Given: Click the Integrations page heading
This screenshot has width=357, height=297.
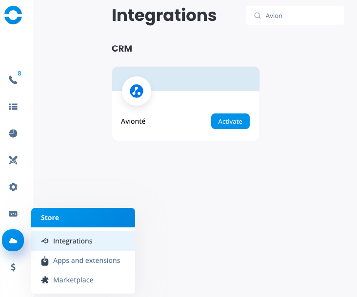Looking at the screenshot, I should (x=164, y=15).
